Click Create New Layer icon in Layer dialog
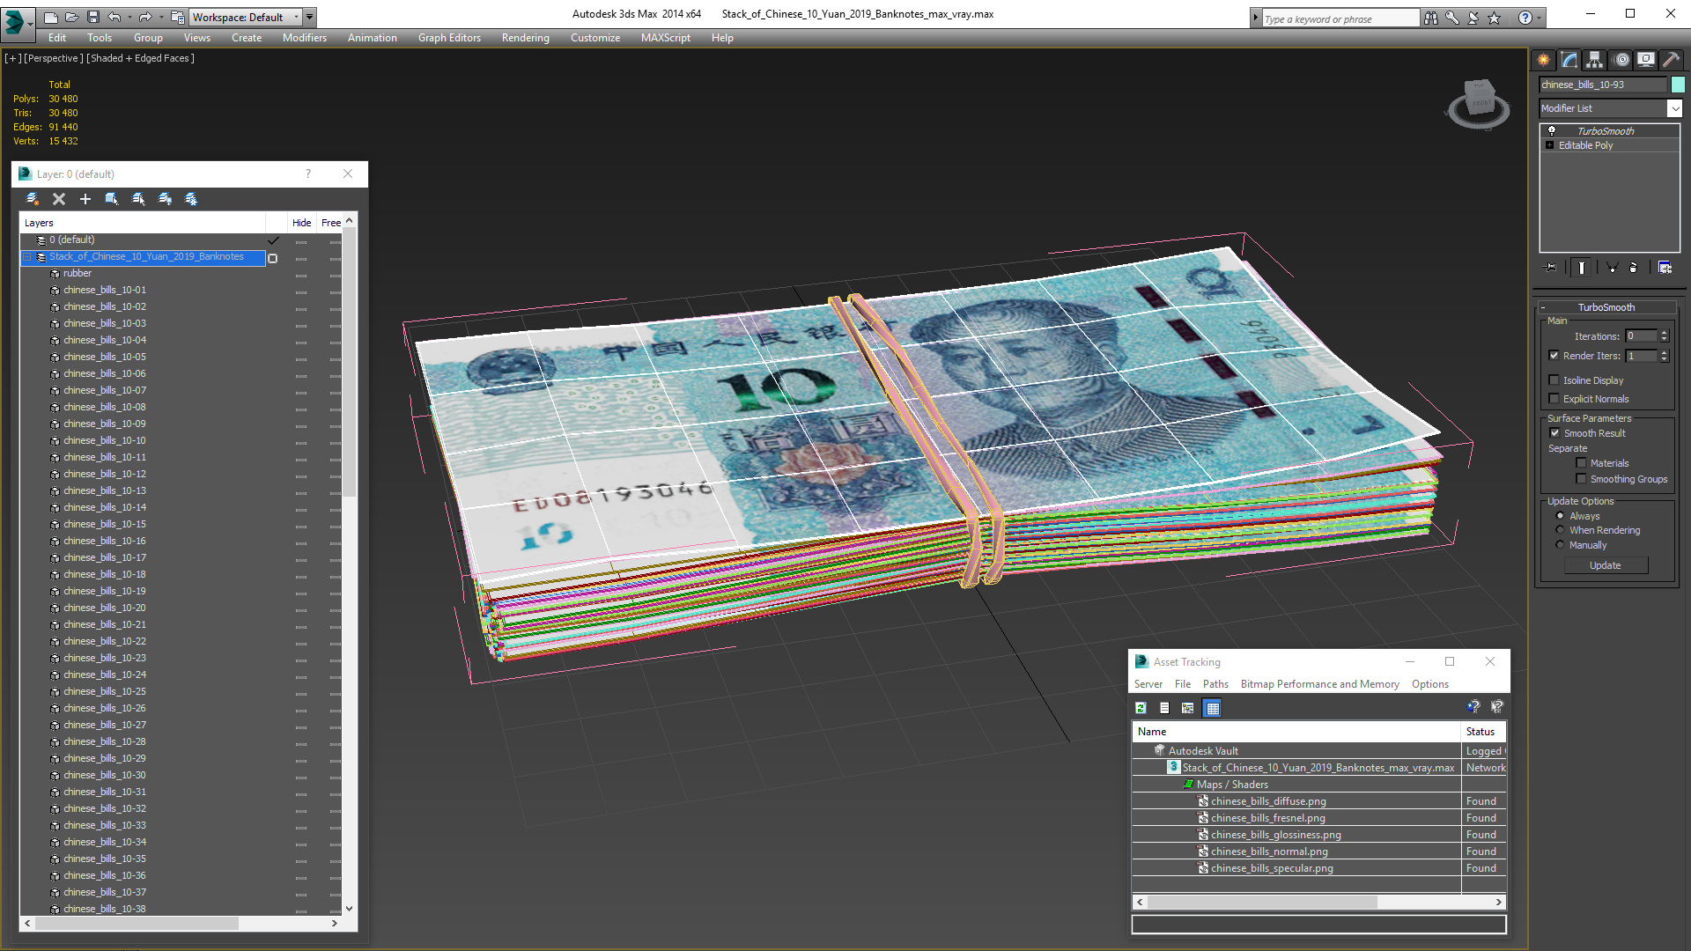This screenshot has width=1691, height=951. pyautogui.click(x=33, y=199)
